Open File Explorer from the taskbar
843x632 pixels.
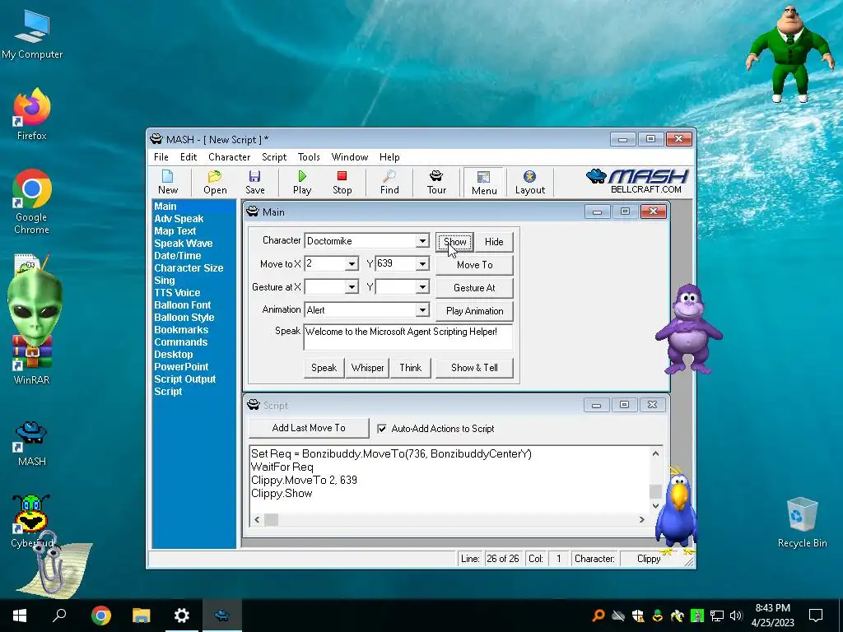pyautogui.click(x=142, y=616)
